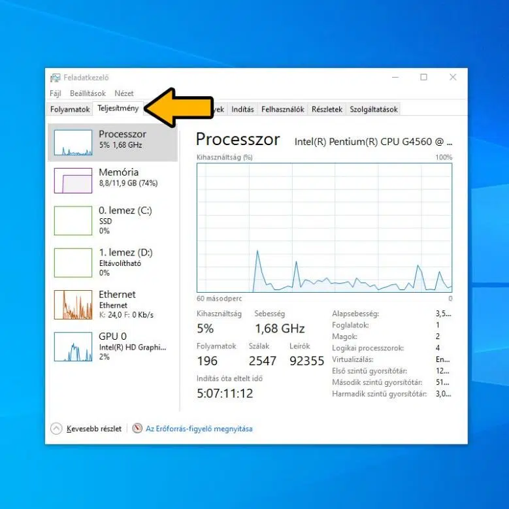The image size is (509, 509).
Task: Select the 1. lemez (D:) graph thumbnail
Action: click(73, 263)
